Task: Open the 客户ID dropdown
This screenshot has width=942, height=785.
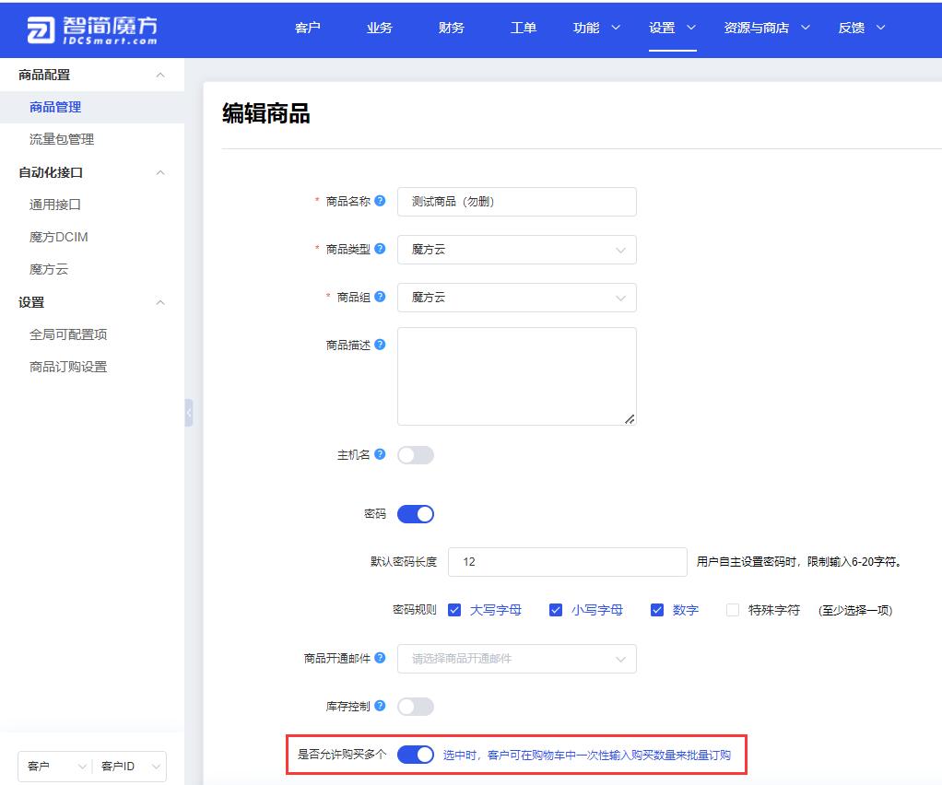Action: (129, 767)
